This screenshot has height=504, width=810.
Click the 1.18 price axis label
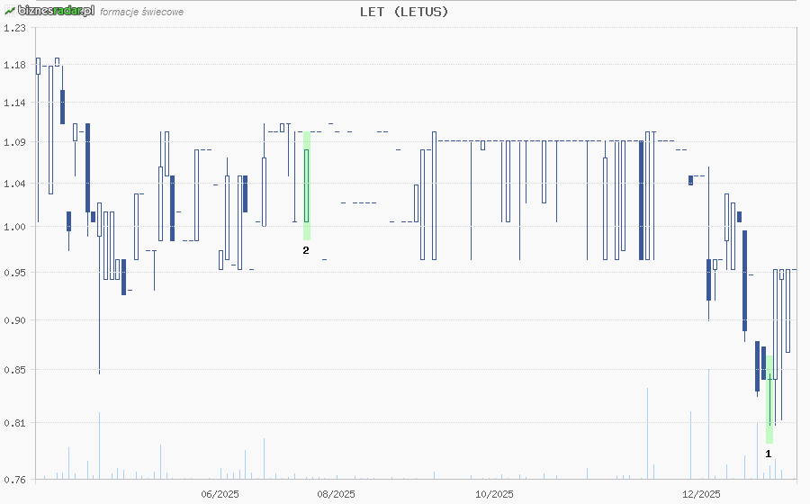pos(14,65)
